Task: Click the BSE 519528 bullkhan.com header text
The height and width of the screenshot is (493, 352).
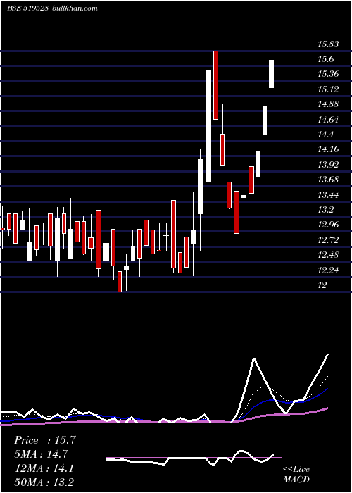Action: click(x=53, y=8)
